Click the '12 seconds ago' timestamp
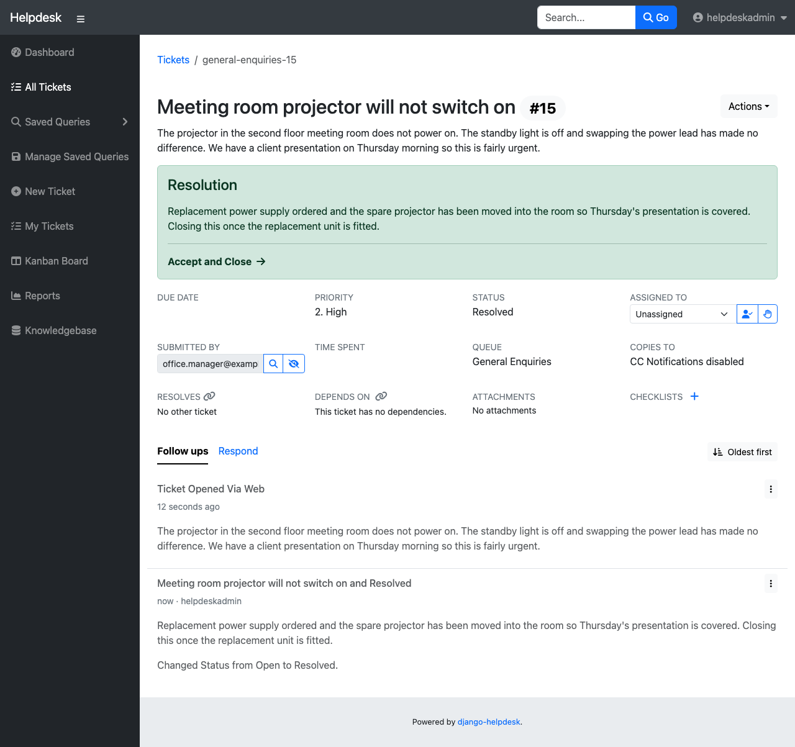The image size is (795, 747). click(188, 507)
